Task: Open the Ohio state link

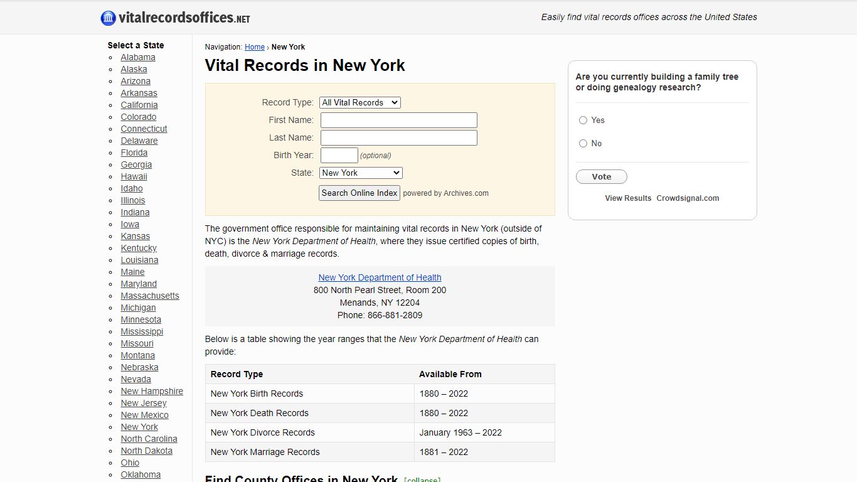Action: point(130,463)
